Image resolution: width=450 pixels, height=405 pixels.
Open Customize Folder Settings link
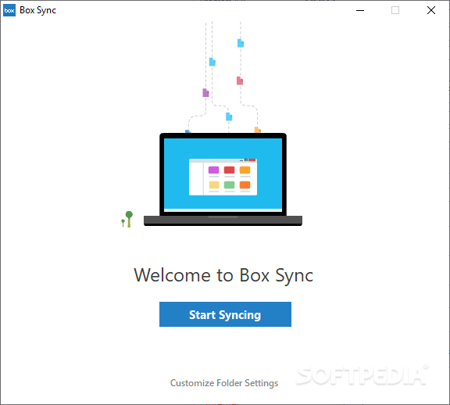point(224,383)
